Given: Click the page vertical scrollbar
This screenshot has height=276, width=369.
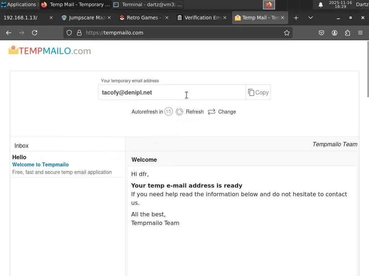Looking at the screenshot, I should click(x=368, y=69).
